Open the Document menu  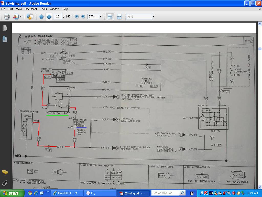coord(31,9)
